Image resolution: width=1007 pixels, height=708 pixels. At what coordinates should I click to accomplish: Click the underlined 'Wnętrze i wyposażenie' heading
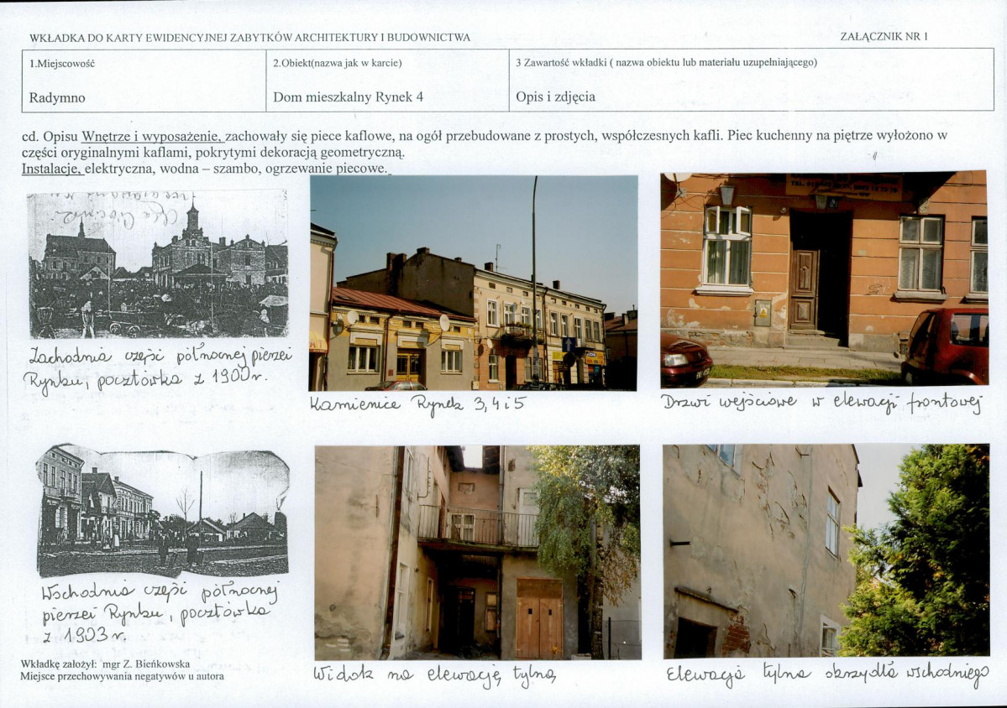(151, 136)
